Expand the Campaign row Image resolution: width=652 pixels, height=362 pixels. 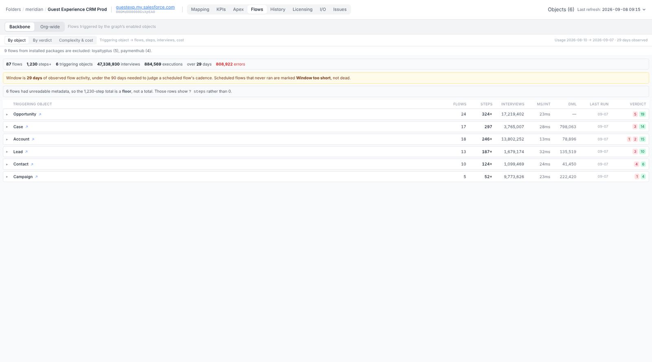pyautogui.click(x=7, y=177)
